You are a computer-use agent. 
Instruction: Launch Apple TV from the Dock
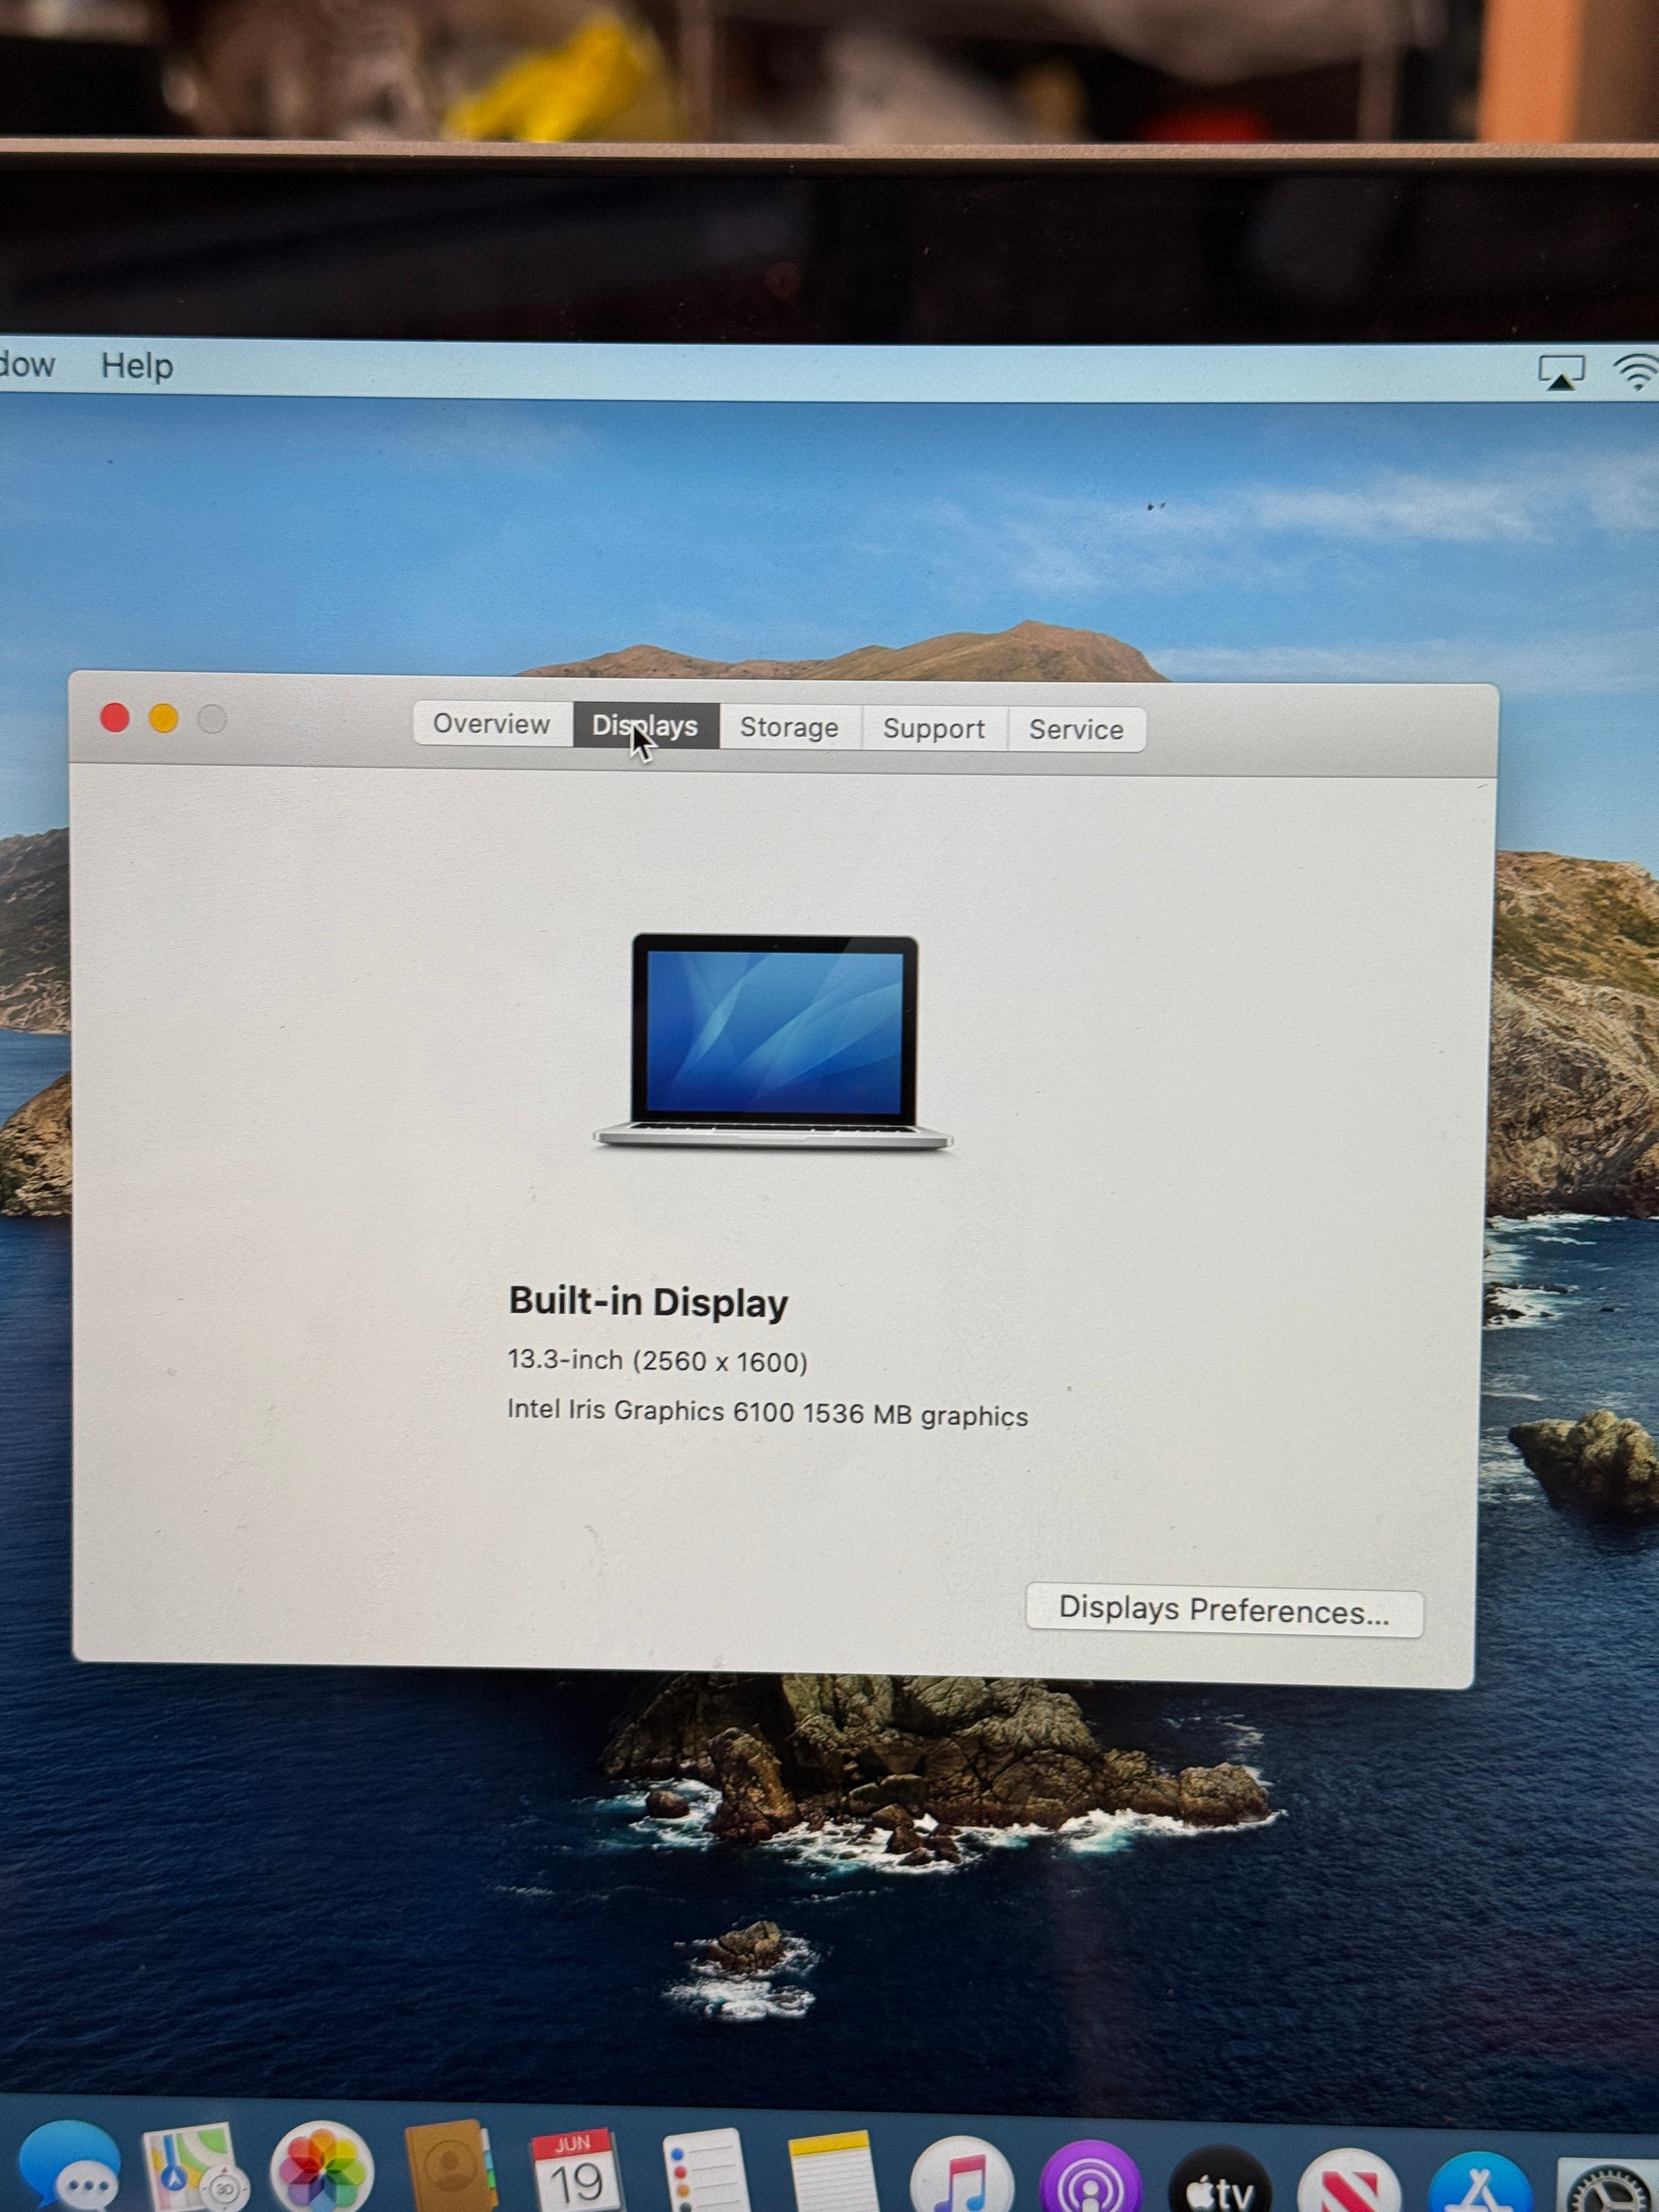click(1220, 2178)
